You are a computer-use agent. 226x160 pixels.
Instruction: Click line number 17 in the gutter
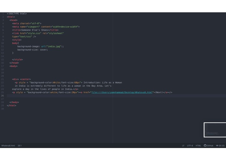click(x=3, y=66)
